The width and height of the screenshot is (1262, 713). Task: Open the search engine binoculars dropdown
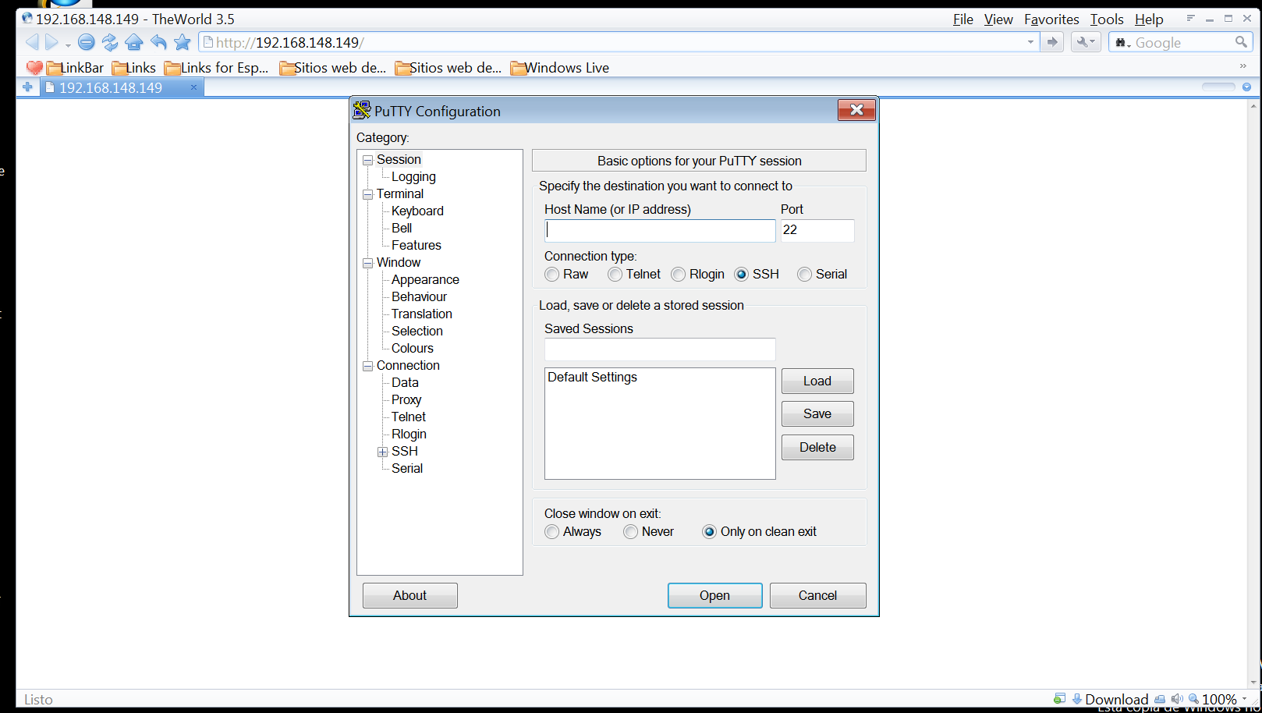tap(1123, 42)
